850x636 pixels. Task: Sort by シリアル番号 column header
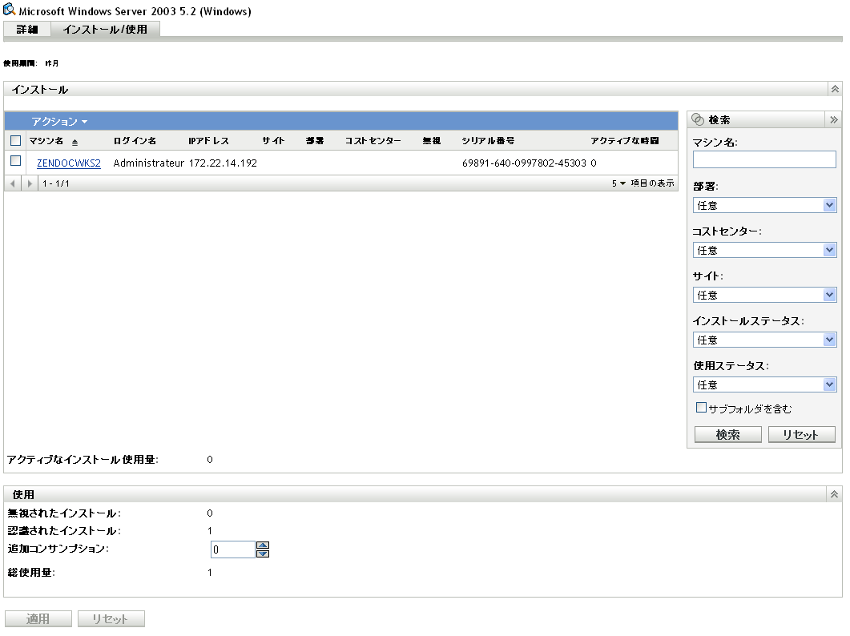(x=488, y=141)
